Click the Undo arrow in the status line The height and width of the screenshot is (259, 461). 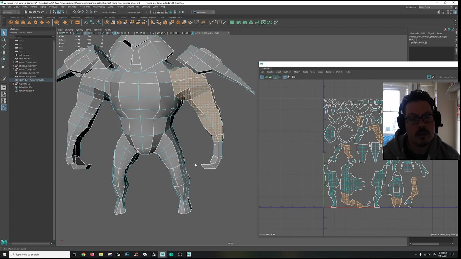[39, 12]
